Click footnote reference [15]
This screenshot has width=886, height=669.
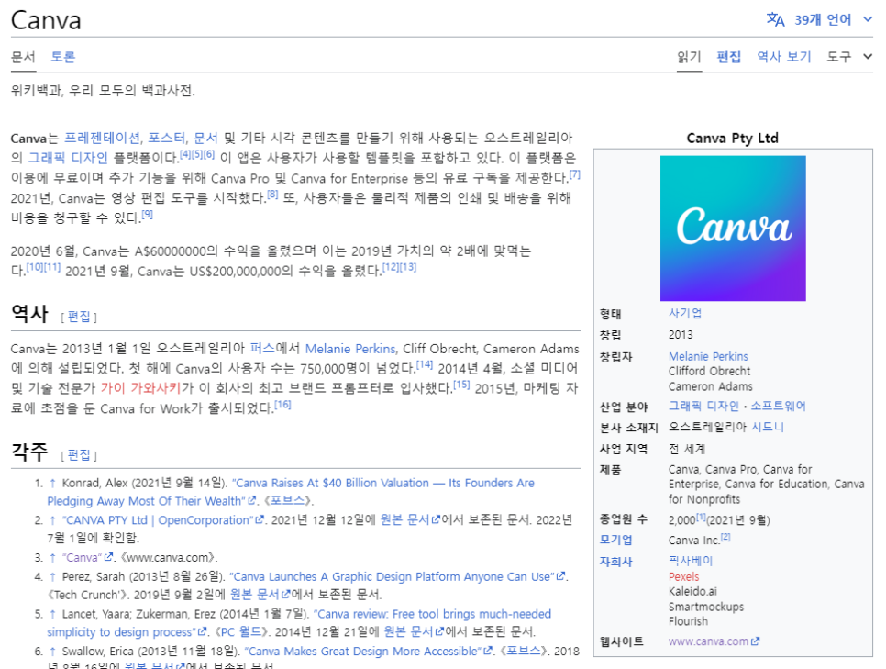coord(461,385)
